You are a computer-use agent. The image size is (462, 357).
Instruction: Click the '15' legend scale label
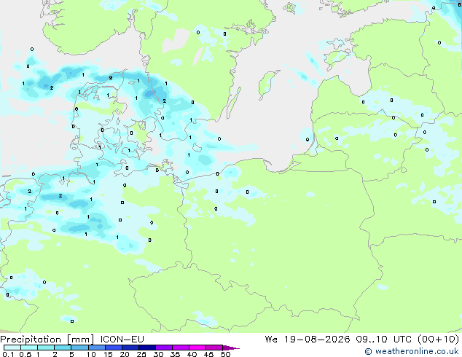(108, 354)
